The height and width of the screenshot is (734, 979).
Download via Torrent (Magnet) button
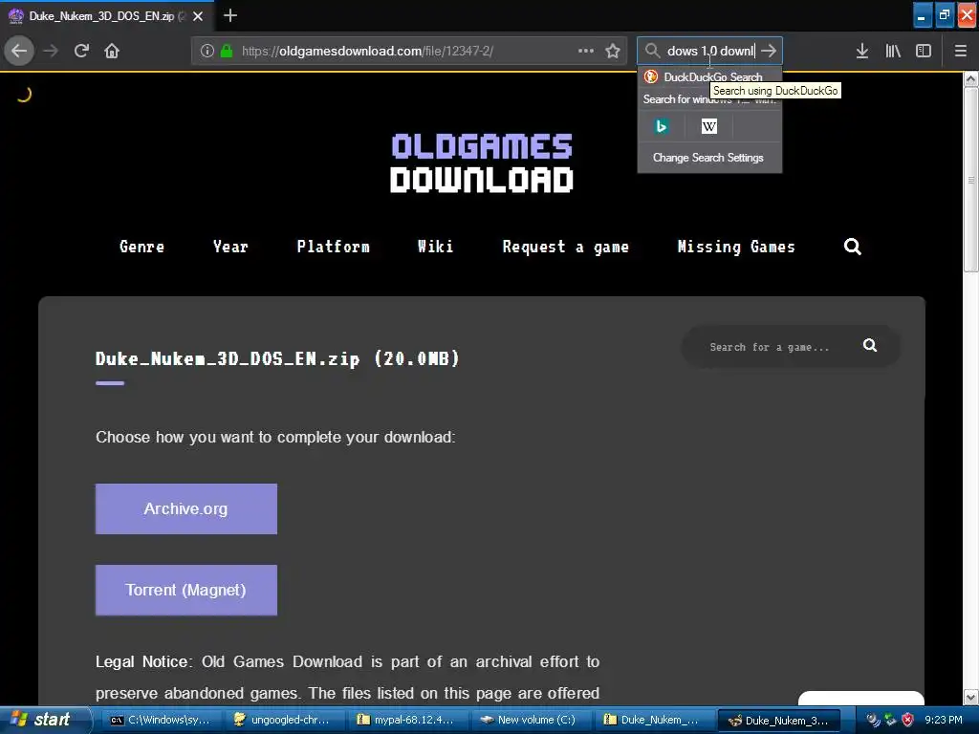point(186,590)
